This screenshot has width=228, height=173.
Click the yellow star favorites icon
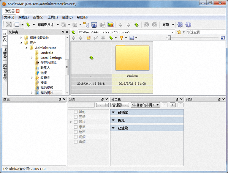pyautogui.click(x=179, y=32)
